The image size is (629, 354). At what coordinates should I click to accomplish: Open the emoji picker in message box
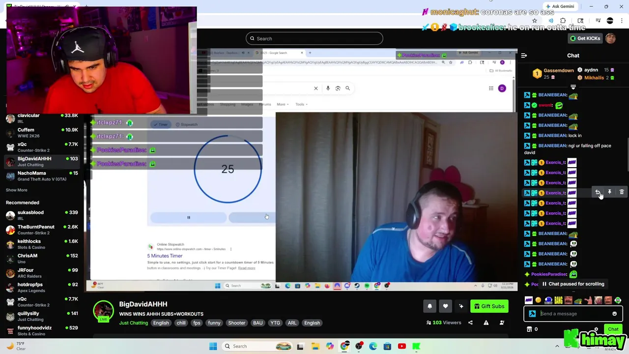coord(614,314)
